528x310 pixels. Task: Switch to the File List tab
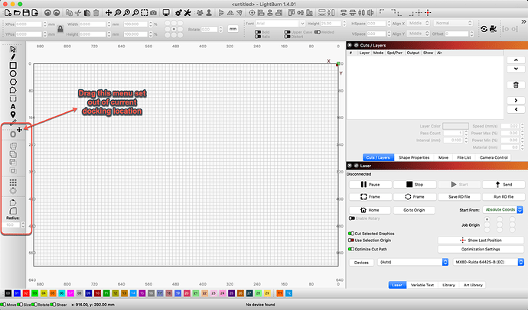coord(464,157)
